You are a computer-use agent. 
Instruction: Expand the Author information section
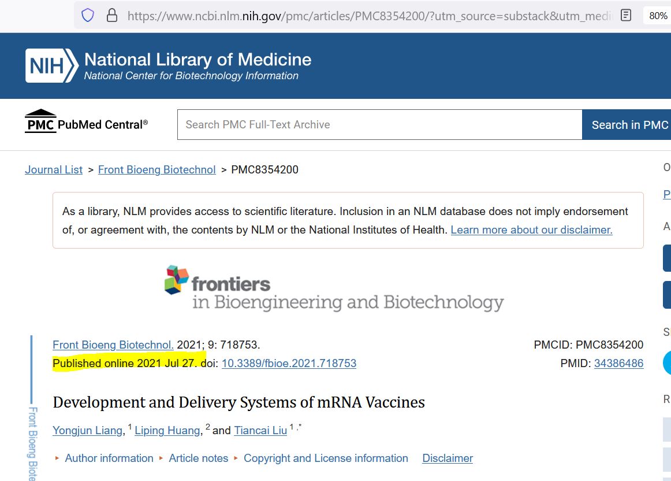(x=109, y=458)
